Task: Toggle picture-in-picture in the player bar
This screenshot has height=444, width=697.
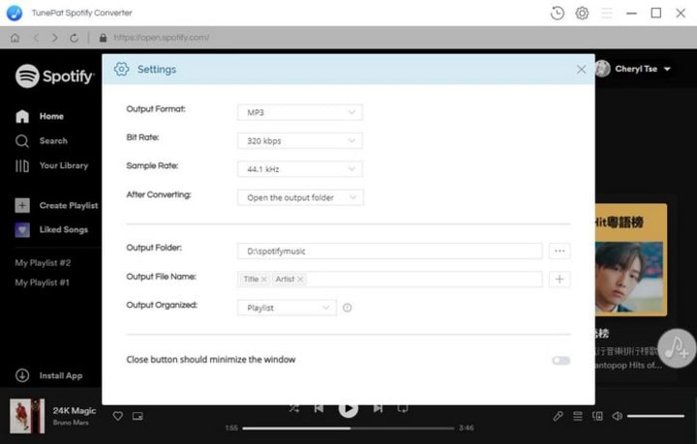Action: point(137,416)
